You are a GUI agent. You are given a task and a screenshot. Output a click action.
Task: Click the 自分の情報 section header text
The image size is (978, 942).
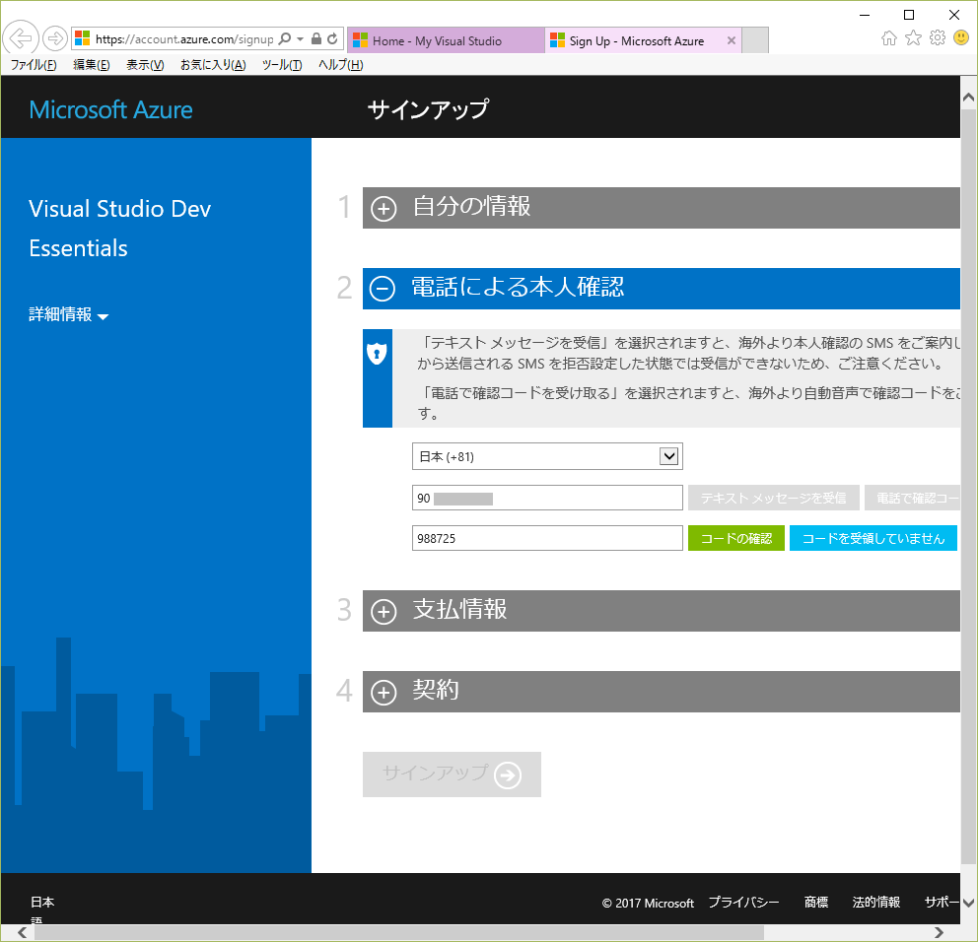pos(471,206)
